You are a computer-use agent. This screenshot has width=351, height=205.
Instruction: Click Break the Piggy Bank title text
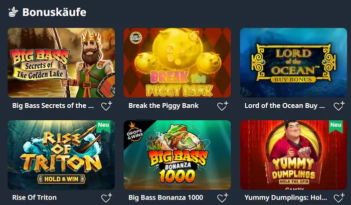point(163,106)
